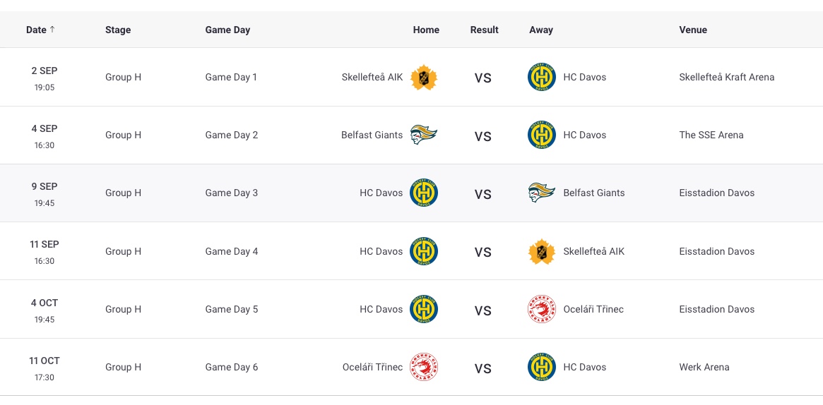The width and height of the screenshot is (823, 405).
Task: Click Skellefteå AIK logo in Game Day 1
Action: coord(424,77)
